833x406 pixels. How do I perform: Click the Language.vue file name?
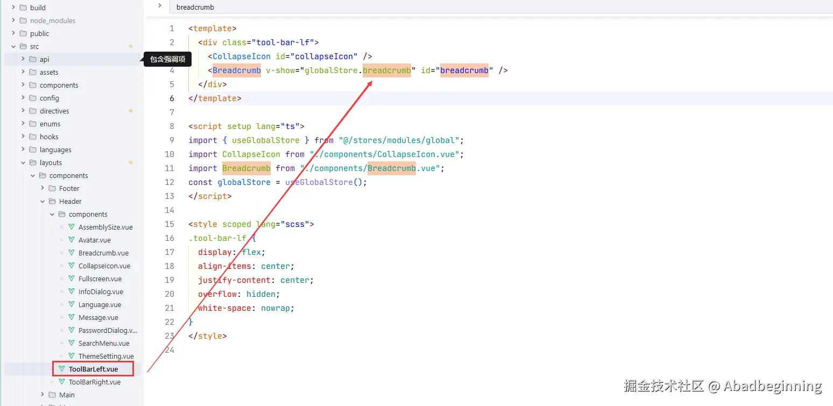click(x=100, y=304)
